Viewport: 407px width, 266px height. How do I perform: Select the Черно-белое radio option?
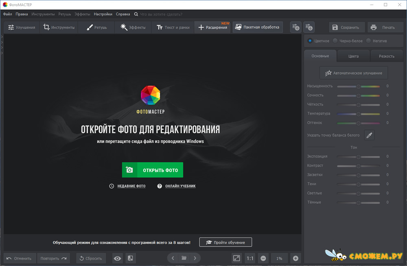tap(335, 41)
